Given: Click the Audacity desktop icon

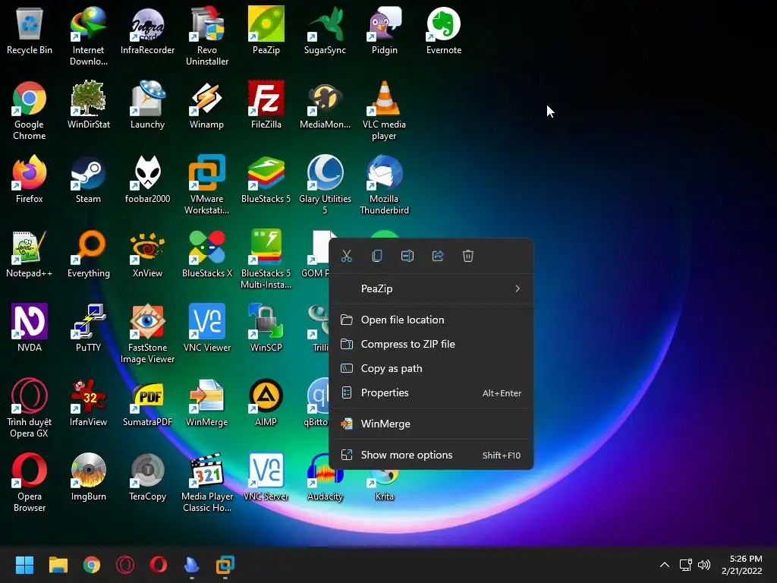Looking at the screenshot, I should pos(325,476).
